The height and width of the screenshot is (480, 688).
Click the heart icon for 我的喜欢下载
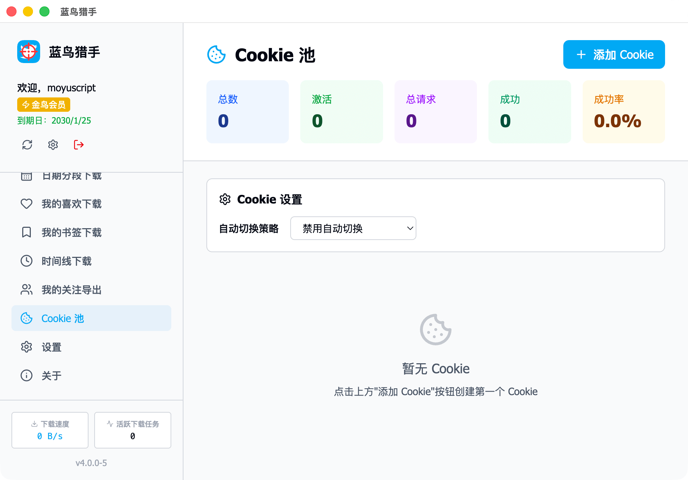click(x=27, y=204)
